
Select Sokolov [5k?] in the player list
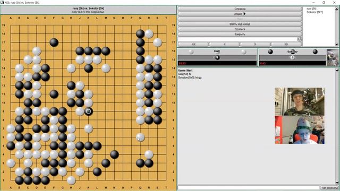tap(314, 12)
